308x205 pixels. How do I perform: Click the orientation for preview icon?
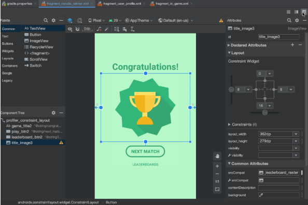point(79,20)
